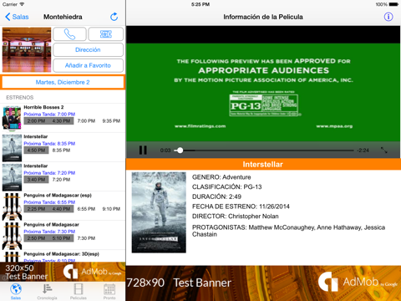Tap Añadir a Favorito

[x=88, y=65]
